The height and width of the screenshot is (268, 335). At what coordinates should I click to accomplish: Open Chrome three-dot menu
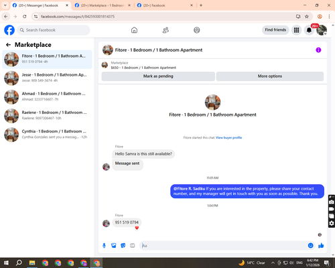329,17
